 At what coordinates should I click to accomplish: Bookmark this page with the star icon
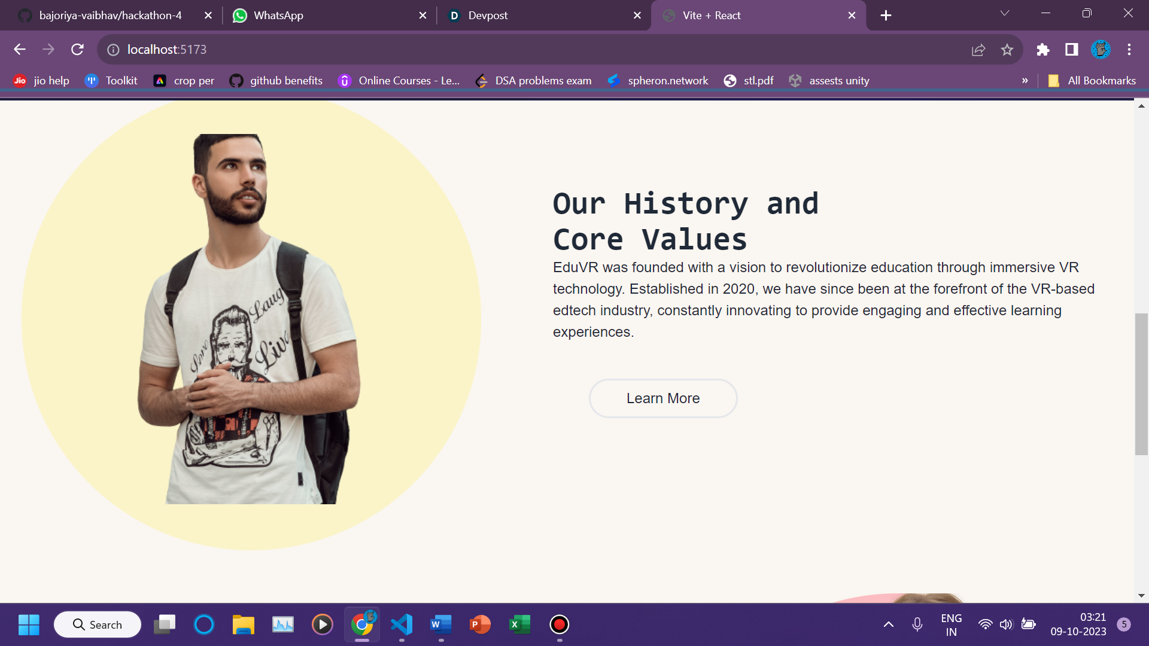1007,50
